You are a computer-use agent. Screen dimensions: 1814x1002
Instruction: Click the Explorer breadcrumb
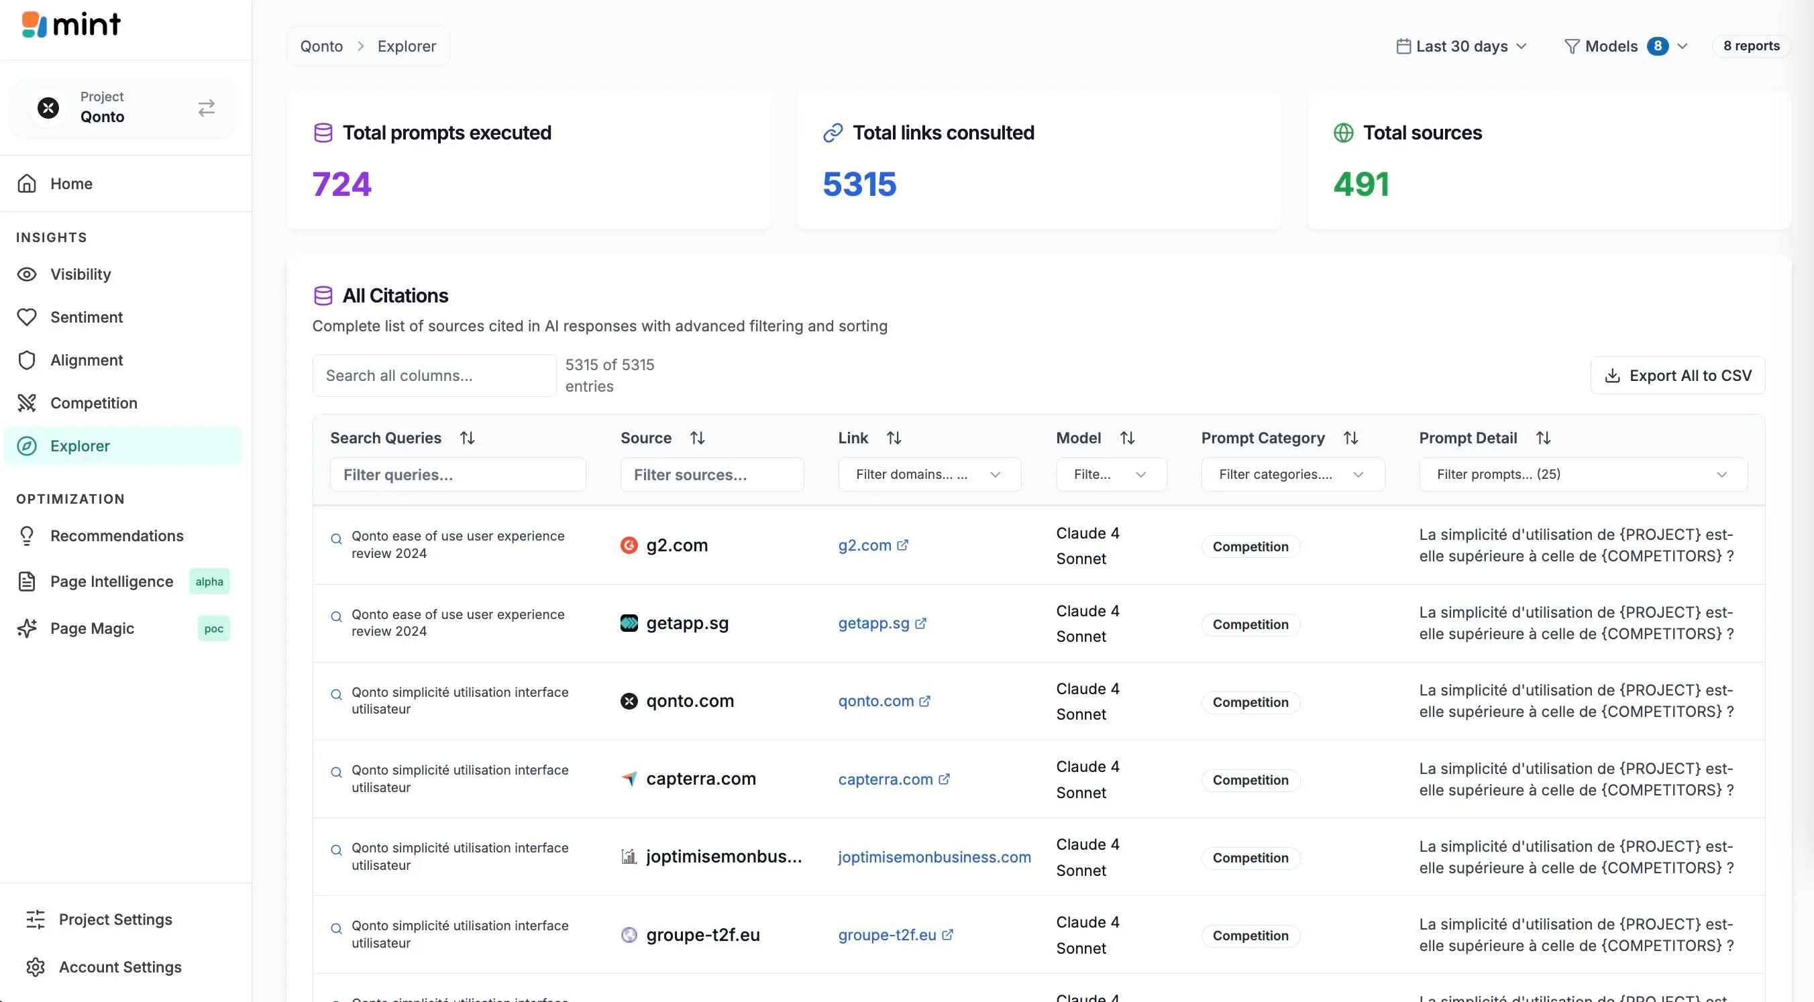[x=407, y=46]
